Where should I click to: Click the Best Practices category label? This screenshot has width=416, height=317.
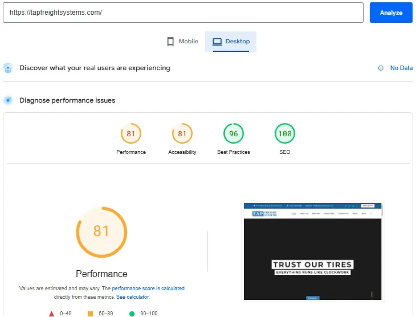coord(234,152)
